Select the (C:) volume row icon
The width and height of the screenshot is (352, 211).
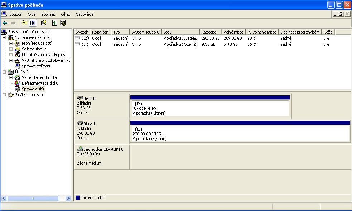pyautogui.click(x=77, y=38)
